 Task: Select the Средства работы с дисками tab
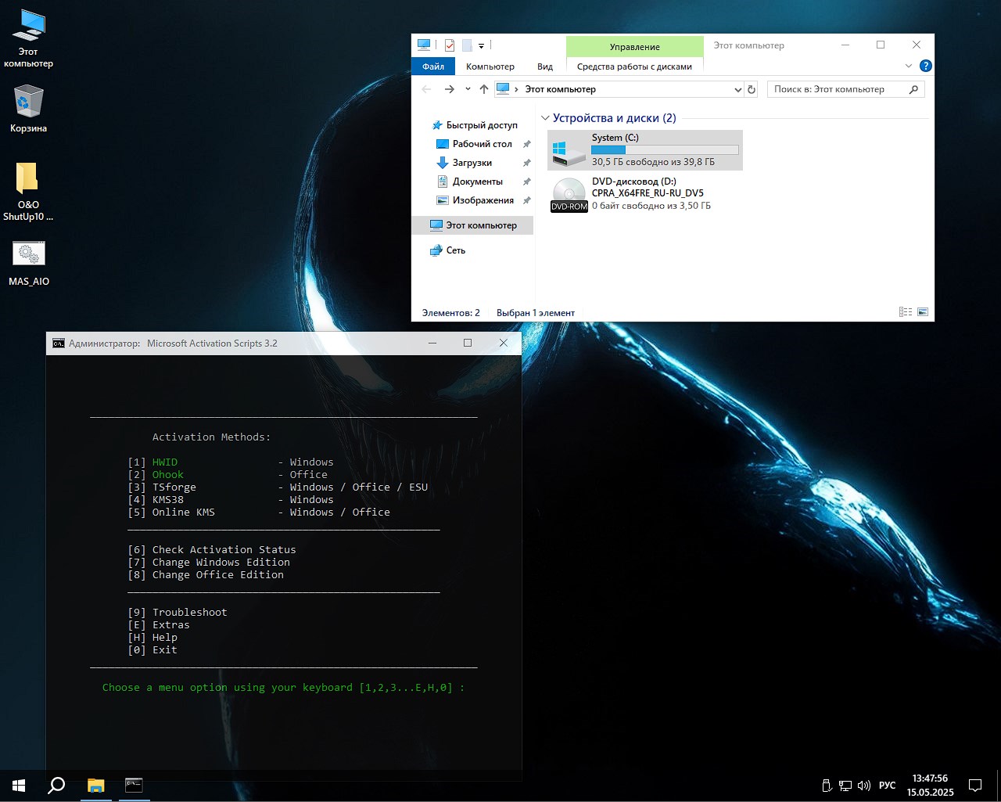pyautogui.click(x=634, y=67)
